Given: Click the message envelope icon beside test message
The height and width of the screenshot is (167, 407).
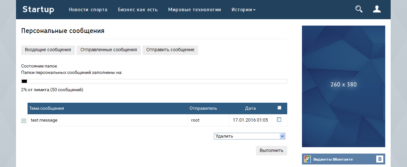Looking at the screenshot, I should pos(24,121).
